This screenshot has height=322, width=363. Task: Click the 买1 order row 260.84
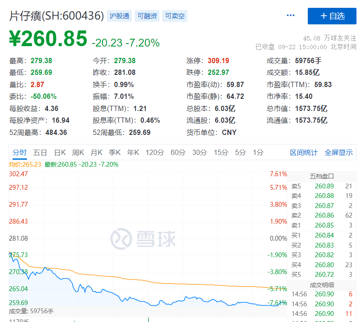(322, 235)
